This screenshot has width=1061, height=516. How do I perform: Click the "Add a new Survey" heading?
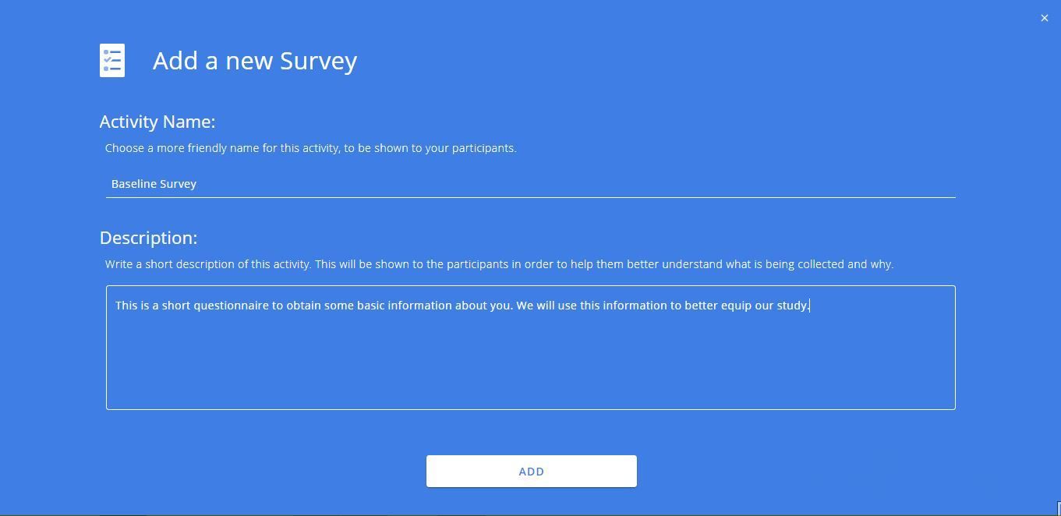pos(255,61)
